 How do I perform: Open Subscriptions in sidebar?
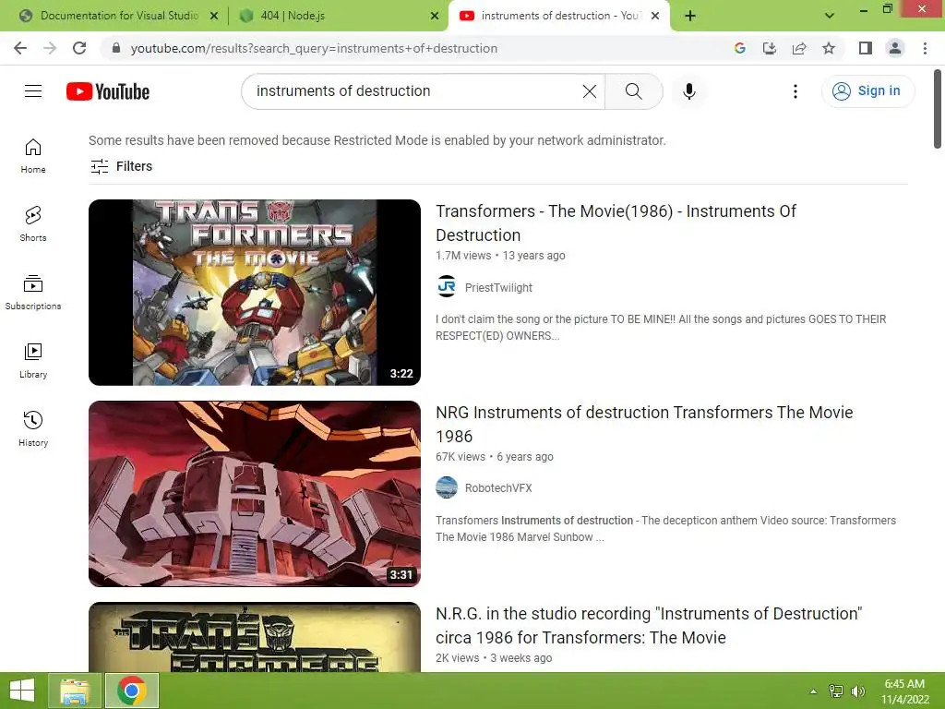pyautogui.click(x=33, y=293)
